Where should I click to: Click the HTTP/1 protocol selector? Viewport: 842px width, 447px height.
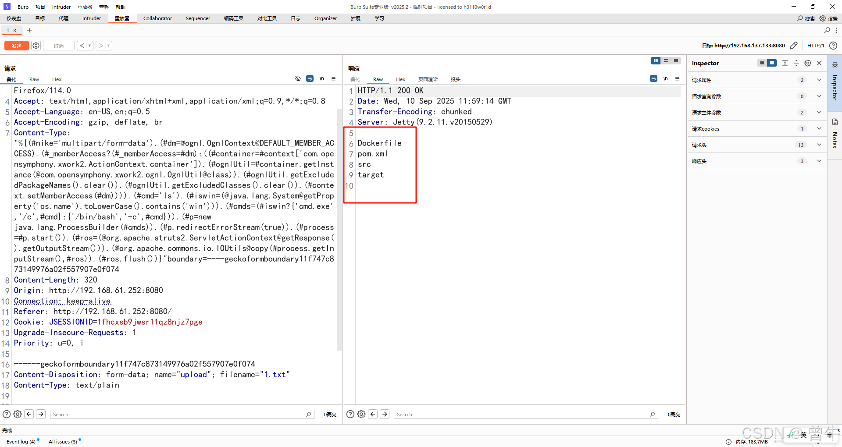(x=816, y=46)
